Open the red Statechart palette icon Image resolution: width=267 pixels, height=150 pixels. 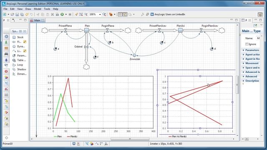click(6, 71)
